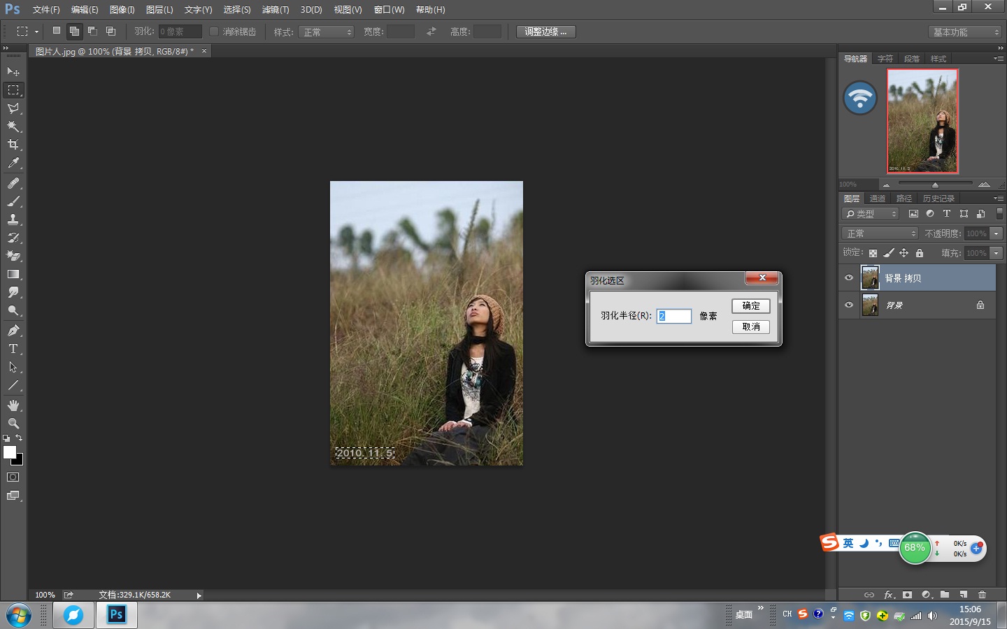Select the Pen tool

[x=13, y=331]
